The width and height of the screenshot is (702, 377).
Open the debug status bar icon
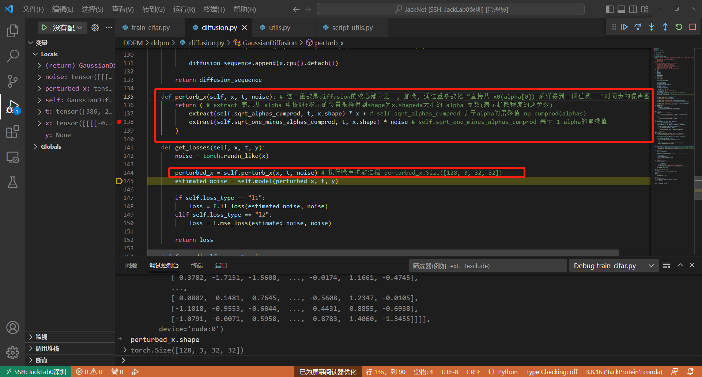pyautogui.click(x=135, y=372)
